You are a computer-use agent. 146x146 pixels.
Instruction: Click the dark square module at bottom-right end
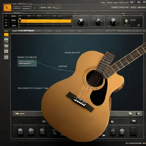(133, 131)
